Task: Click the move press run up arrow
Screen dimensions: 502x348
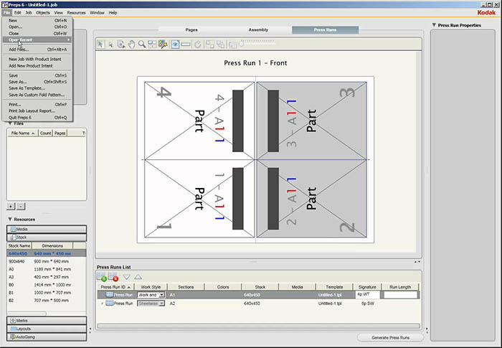Action: tap(138, 276)
